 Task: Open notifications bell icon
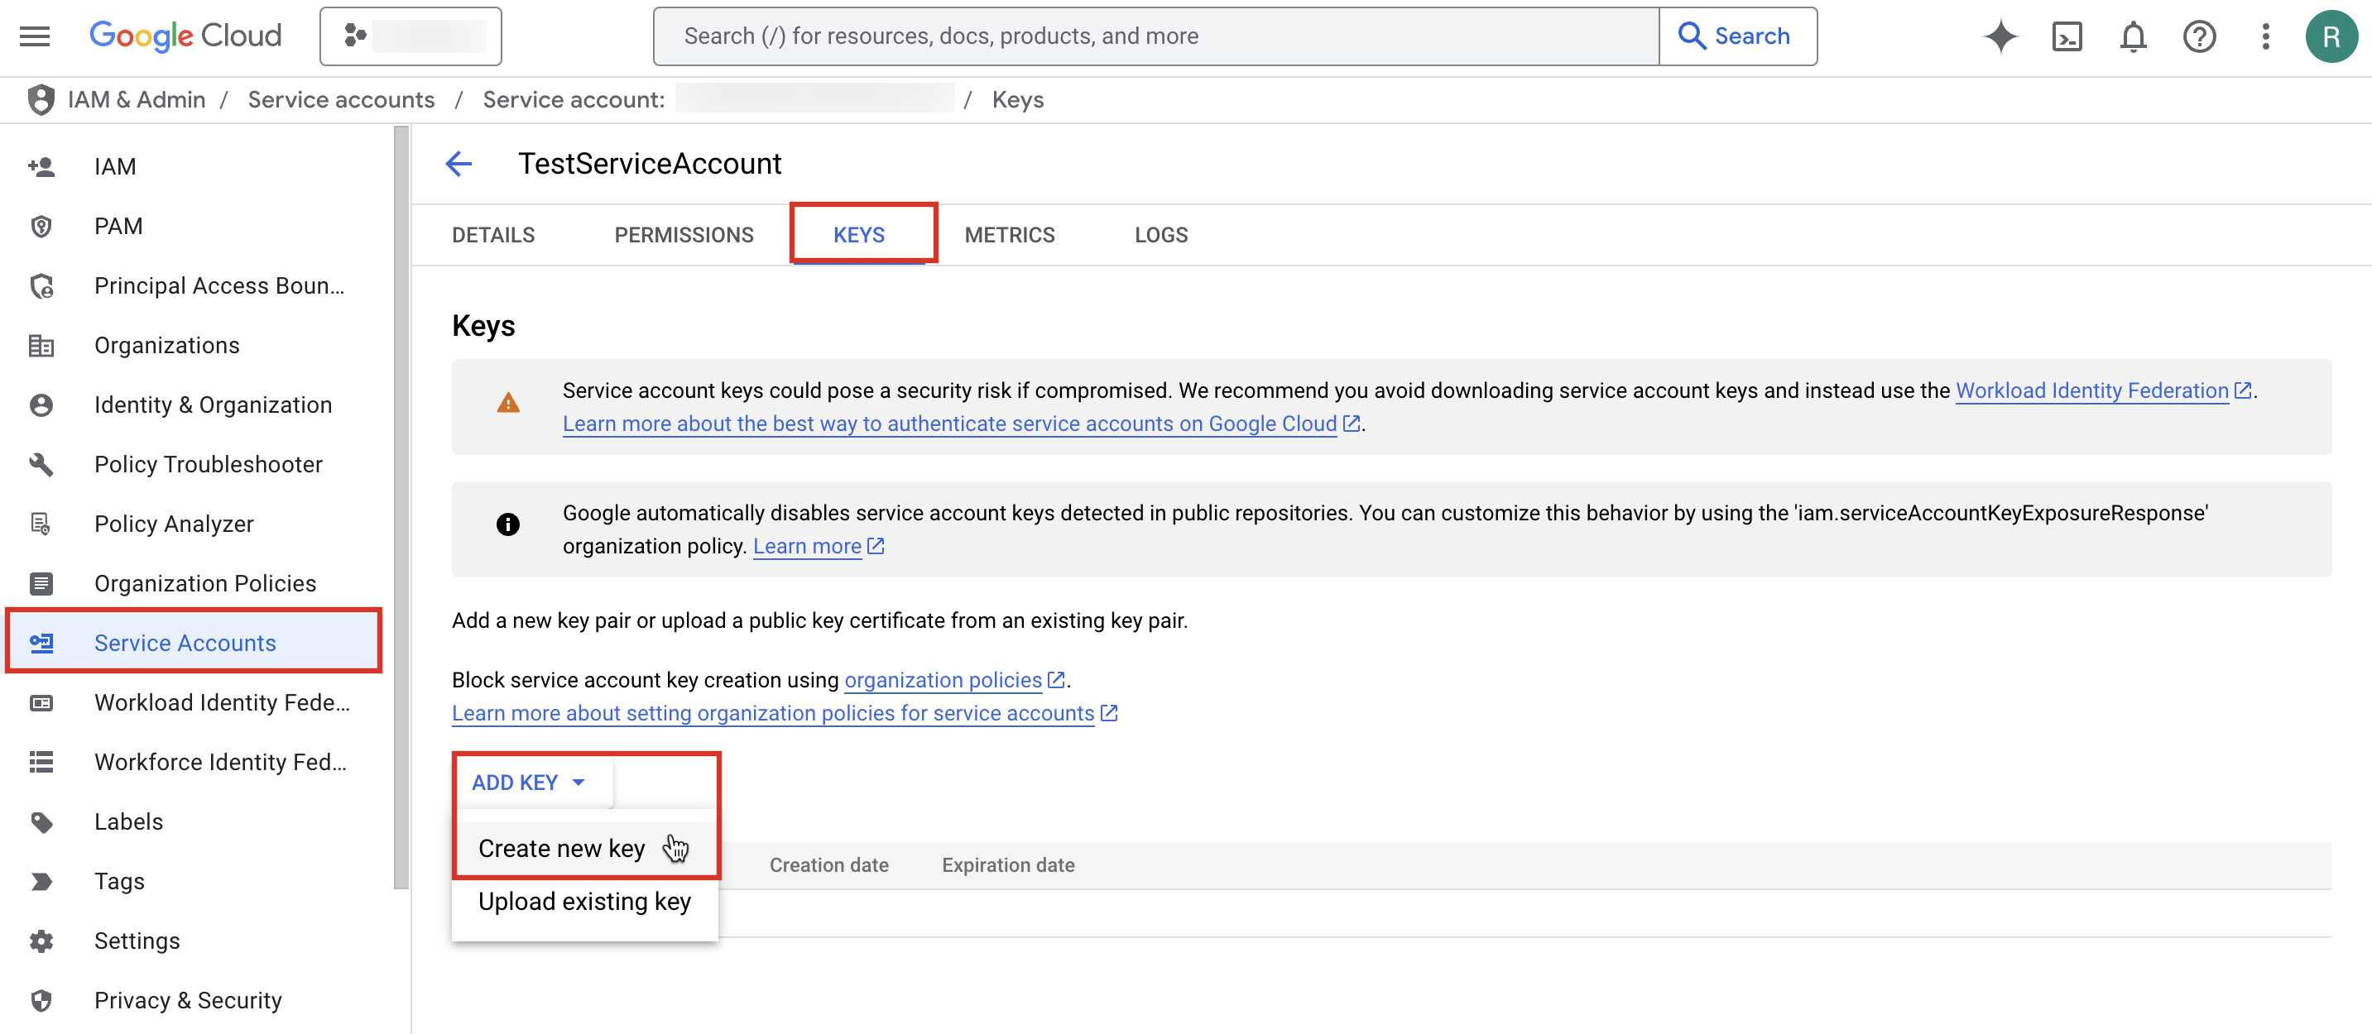[2134, 36]
